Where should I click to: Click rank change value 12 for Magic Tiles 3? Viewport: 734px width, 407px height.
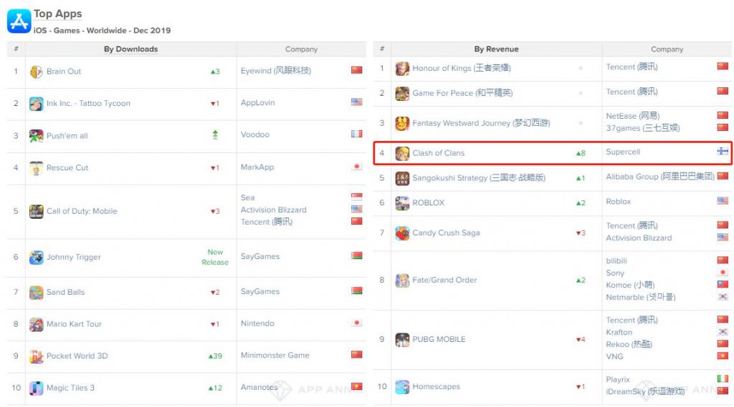(x=215, y=388)
